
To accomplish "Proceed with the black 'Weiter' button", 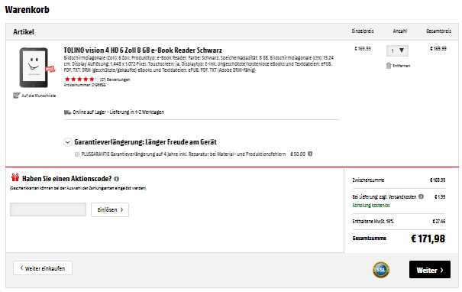I will click(430, 270).
